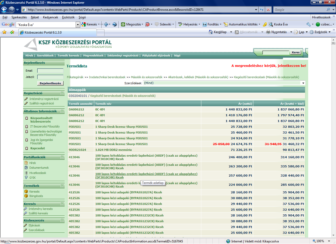
Task: Click the Google toolbar Megosztás share icon
Action: pyautogui.click(x=123, y=24)
